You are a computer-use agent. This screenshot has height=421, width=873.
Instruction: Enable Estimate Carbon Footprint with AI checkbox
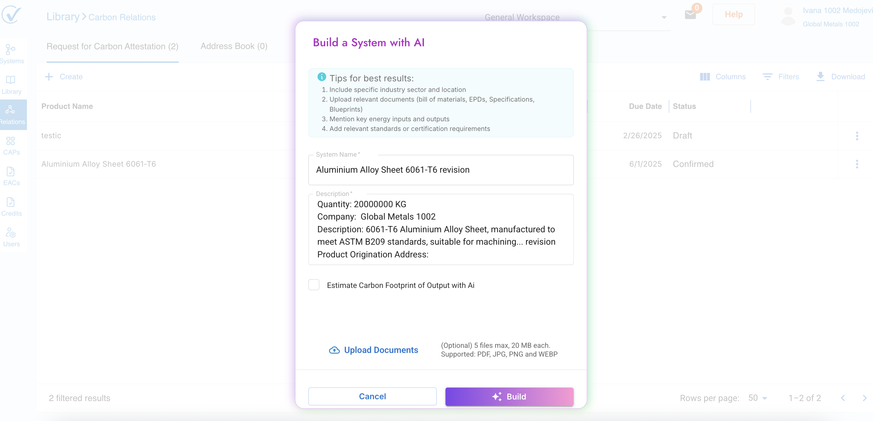[x=314, y=285]
